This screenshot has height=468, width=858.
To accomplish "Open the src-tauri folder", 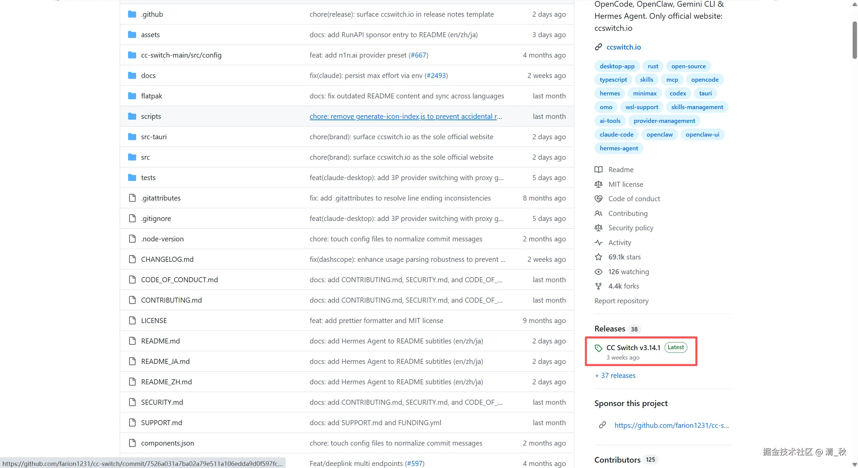I will coord(154,137).
